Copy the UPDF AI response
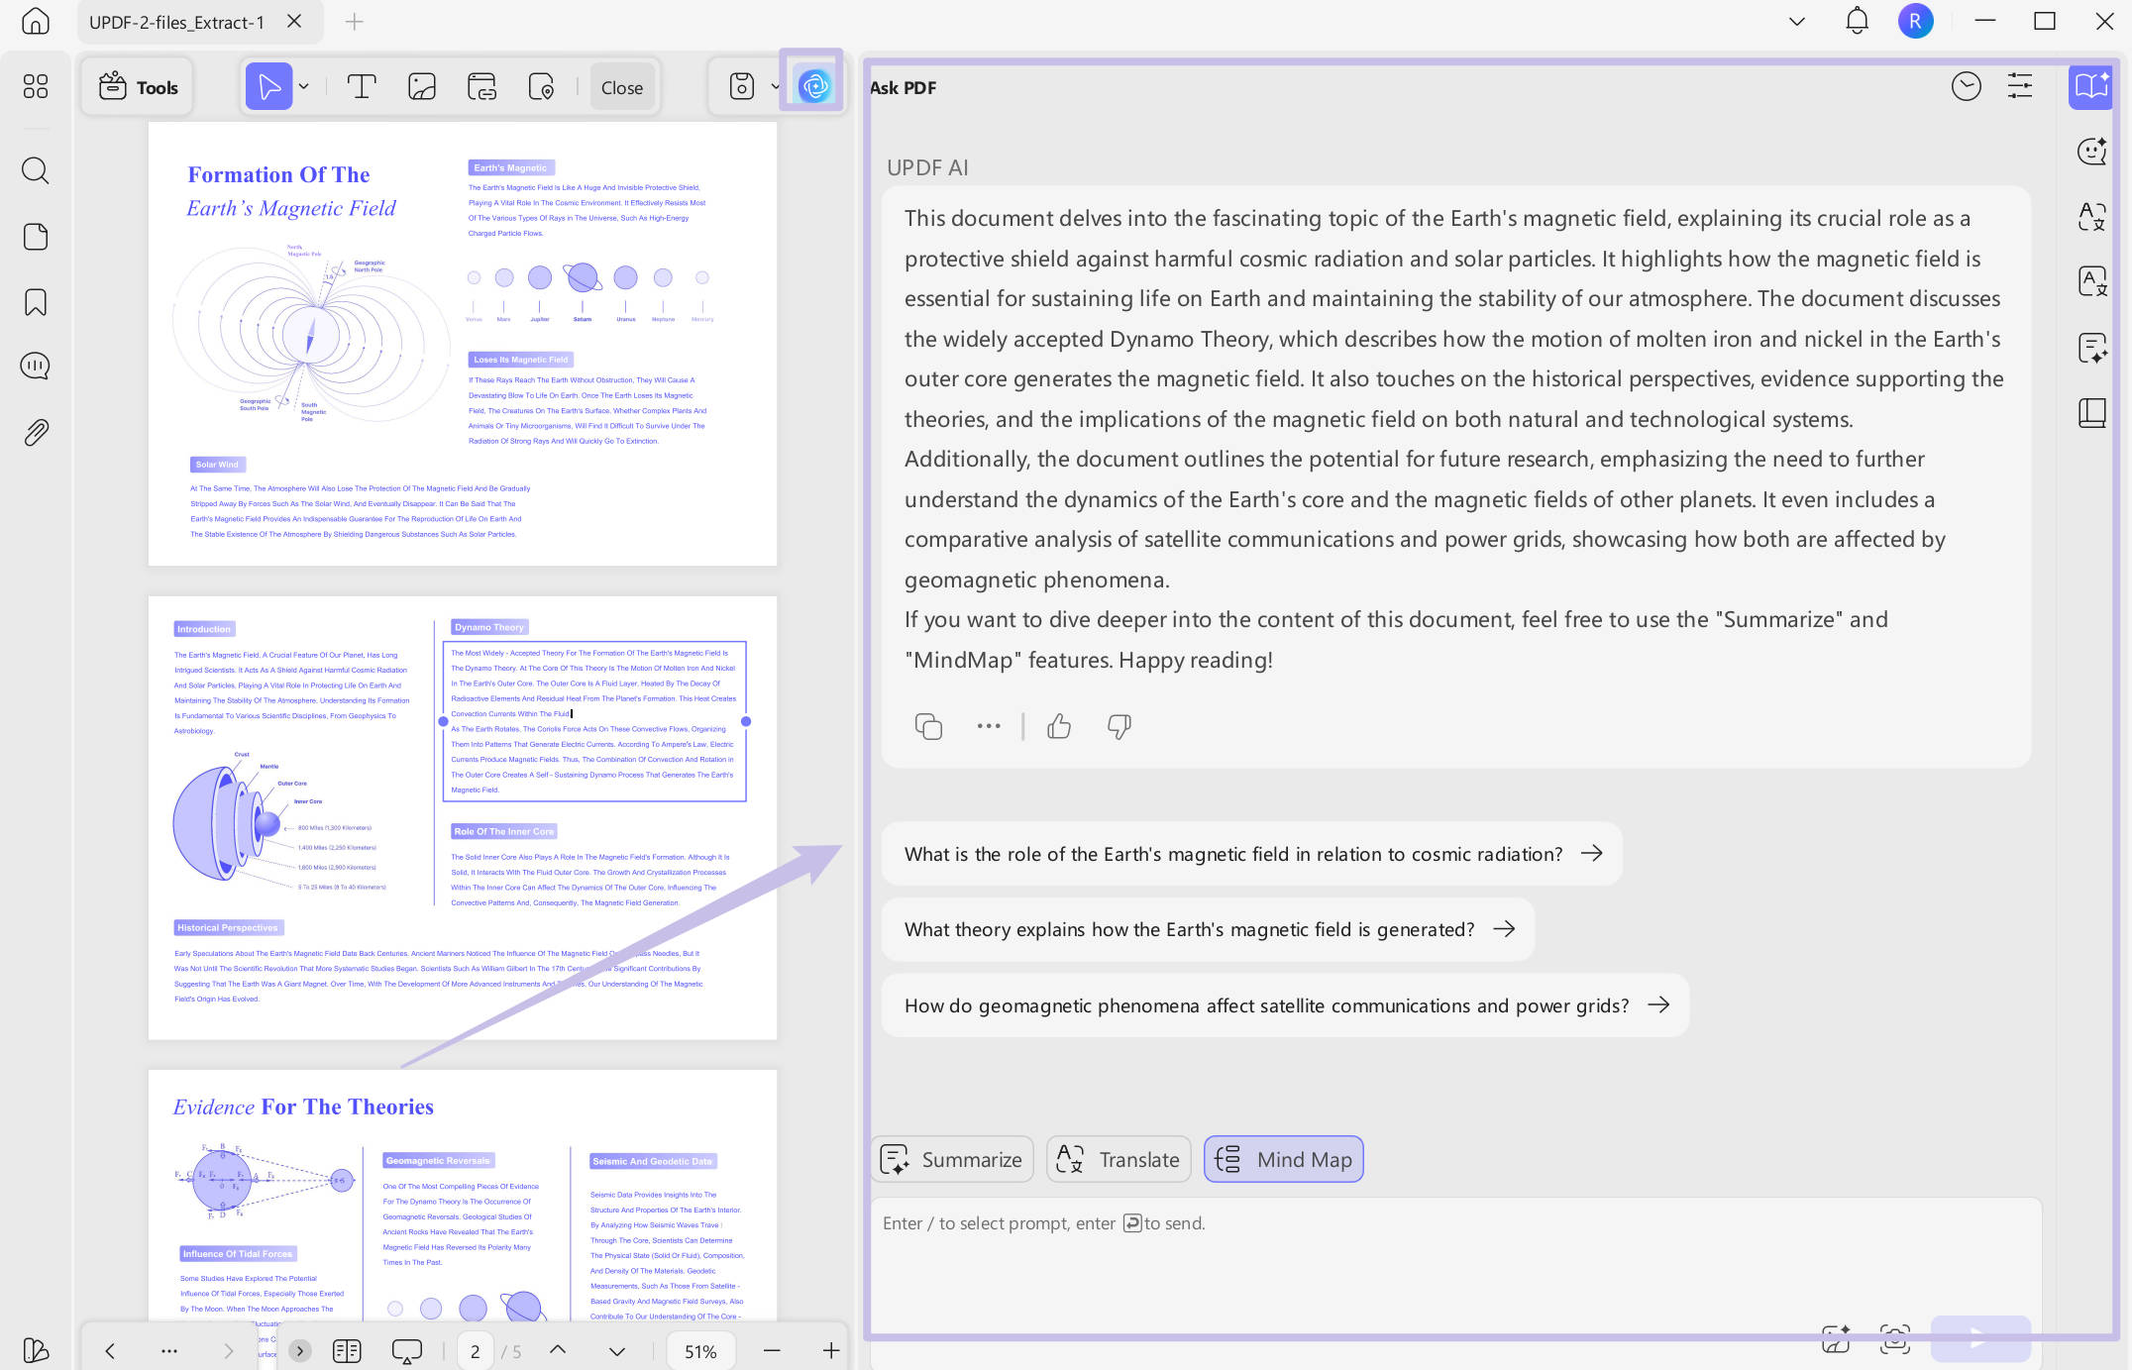Image resolution: width=2132 pixels, height=1370 pixels. [928, 727]
